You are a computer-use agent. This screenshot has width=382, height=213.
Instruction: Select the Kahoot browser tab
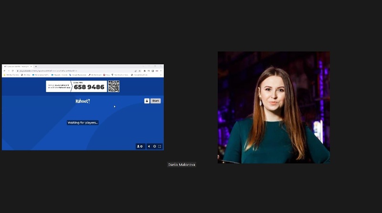(x=18, y=66)
